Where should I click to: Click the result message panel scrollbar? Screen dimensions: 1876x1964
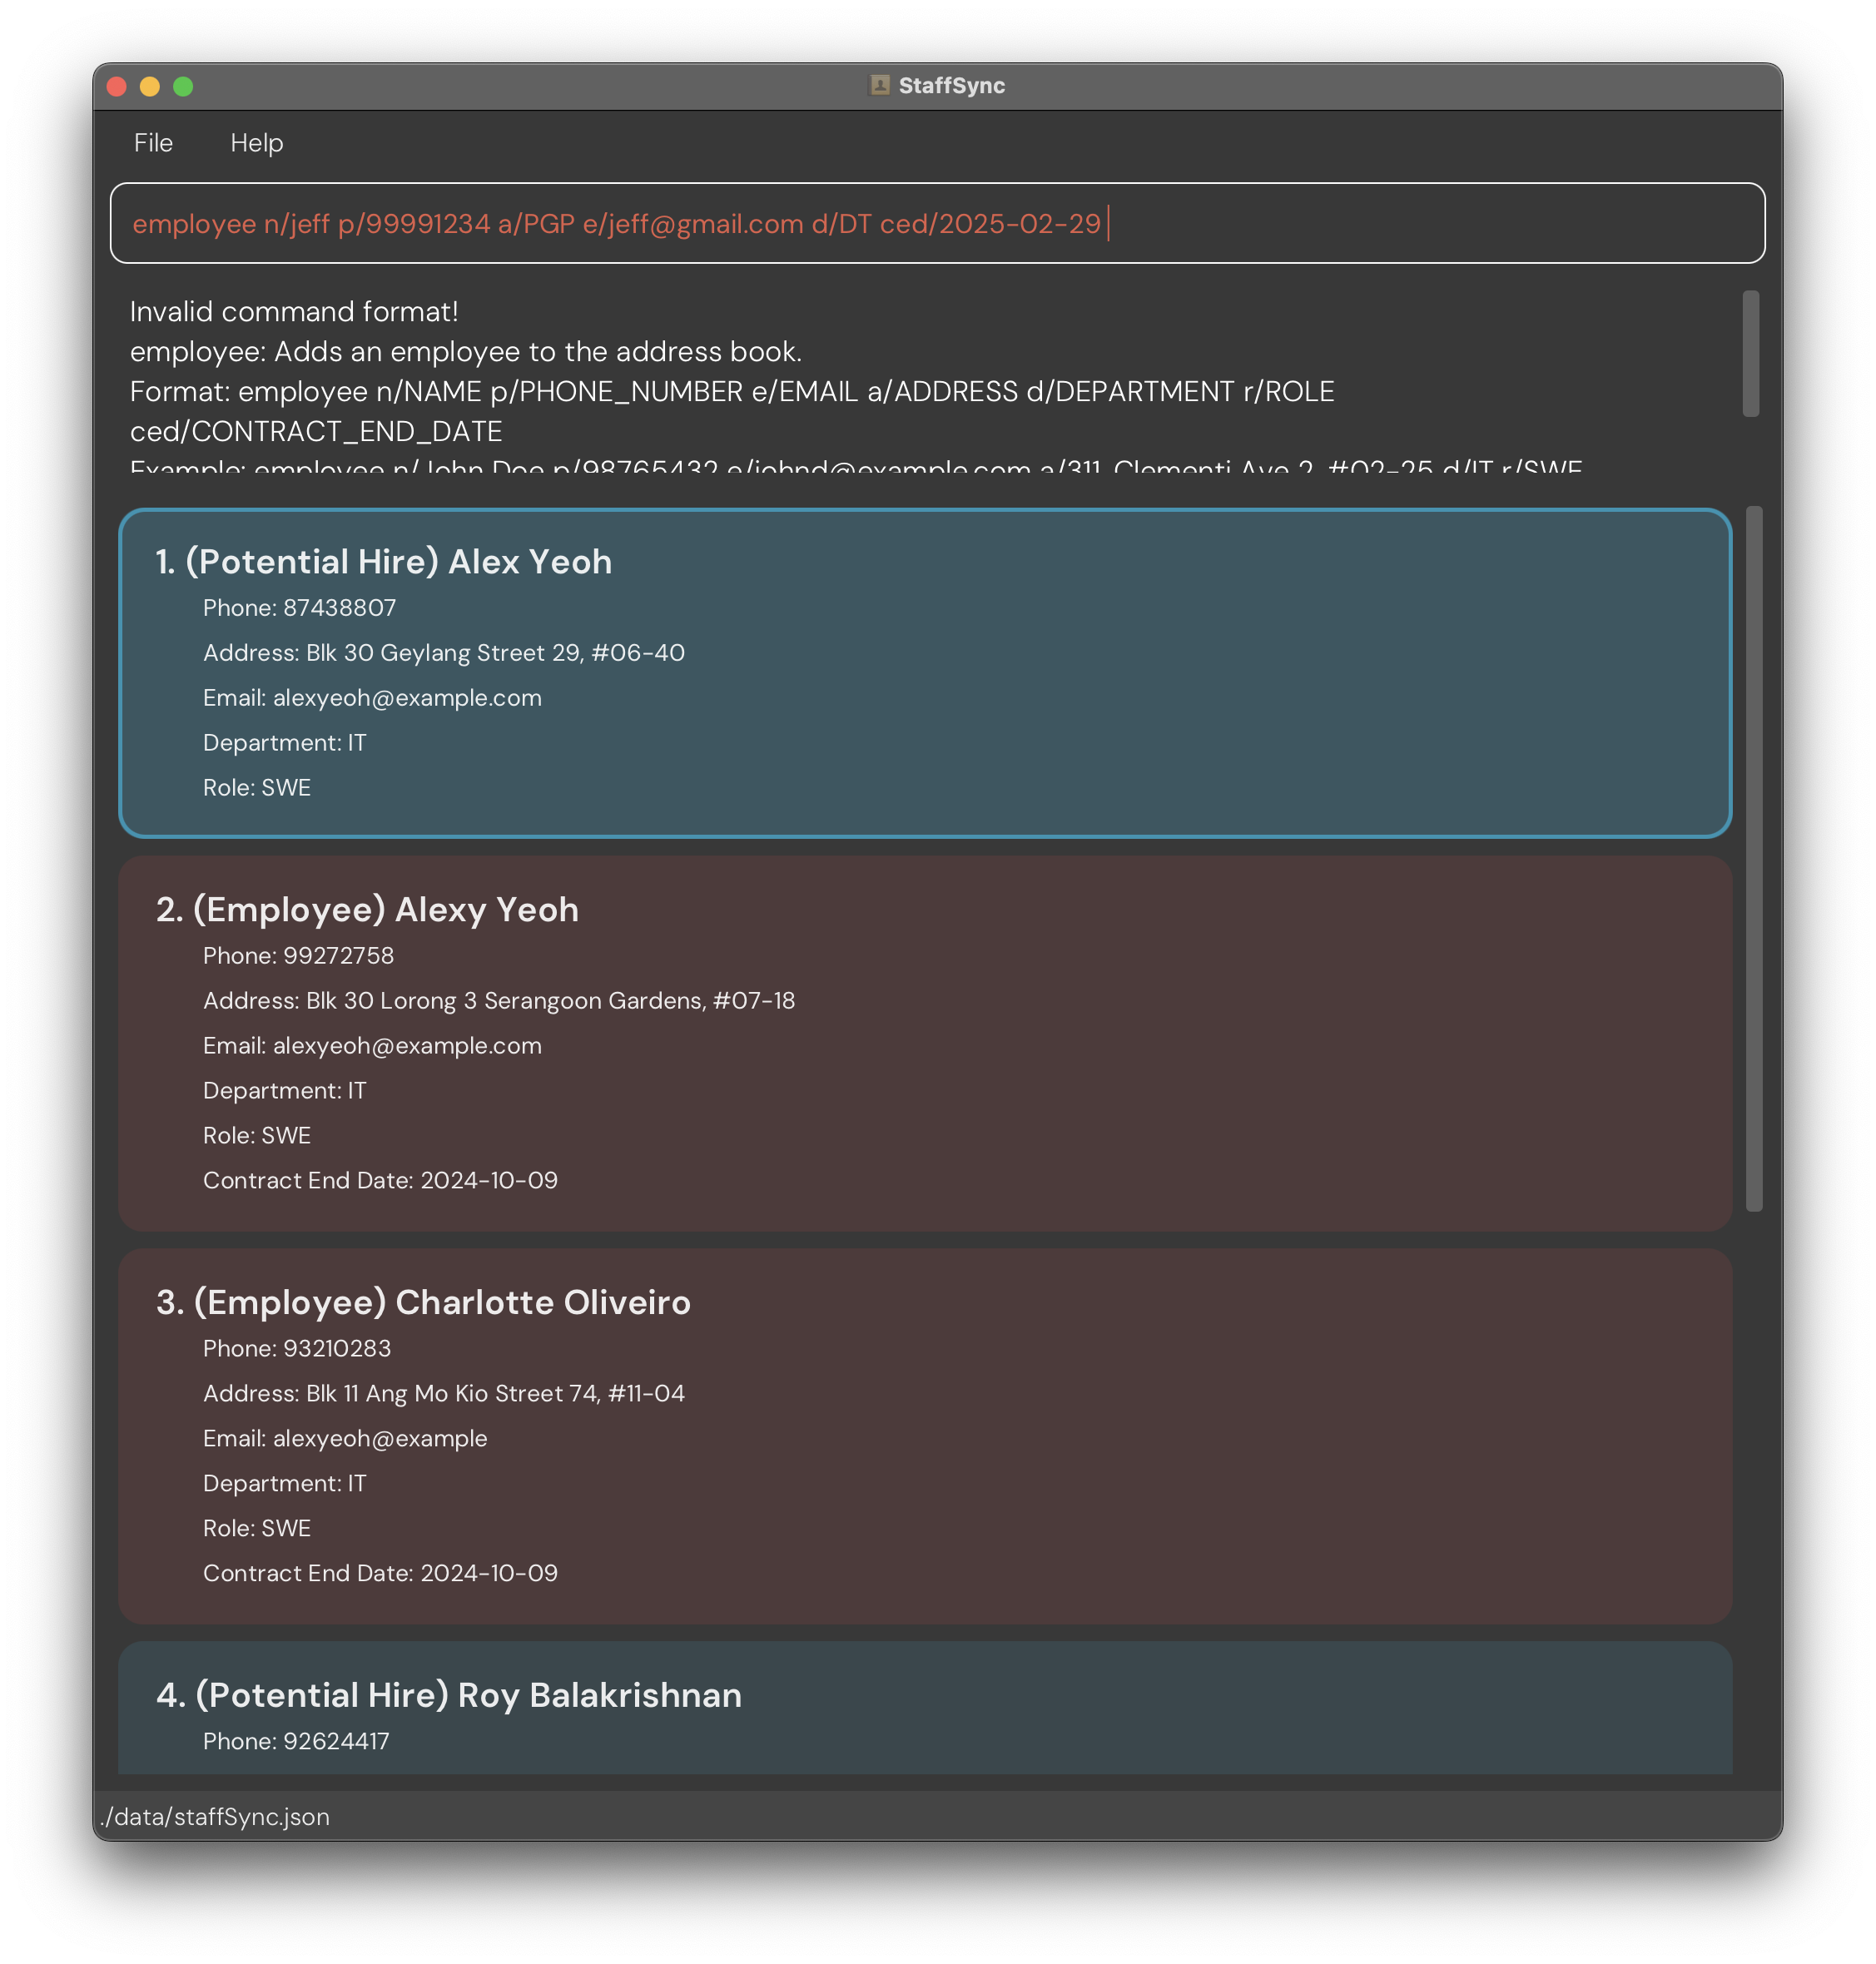pyautogui.click(x=1750, y=353)
